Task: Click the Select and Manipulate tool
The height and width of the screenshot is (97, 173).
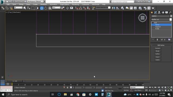Action: click(67, 8)
